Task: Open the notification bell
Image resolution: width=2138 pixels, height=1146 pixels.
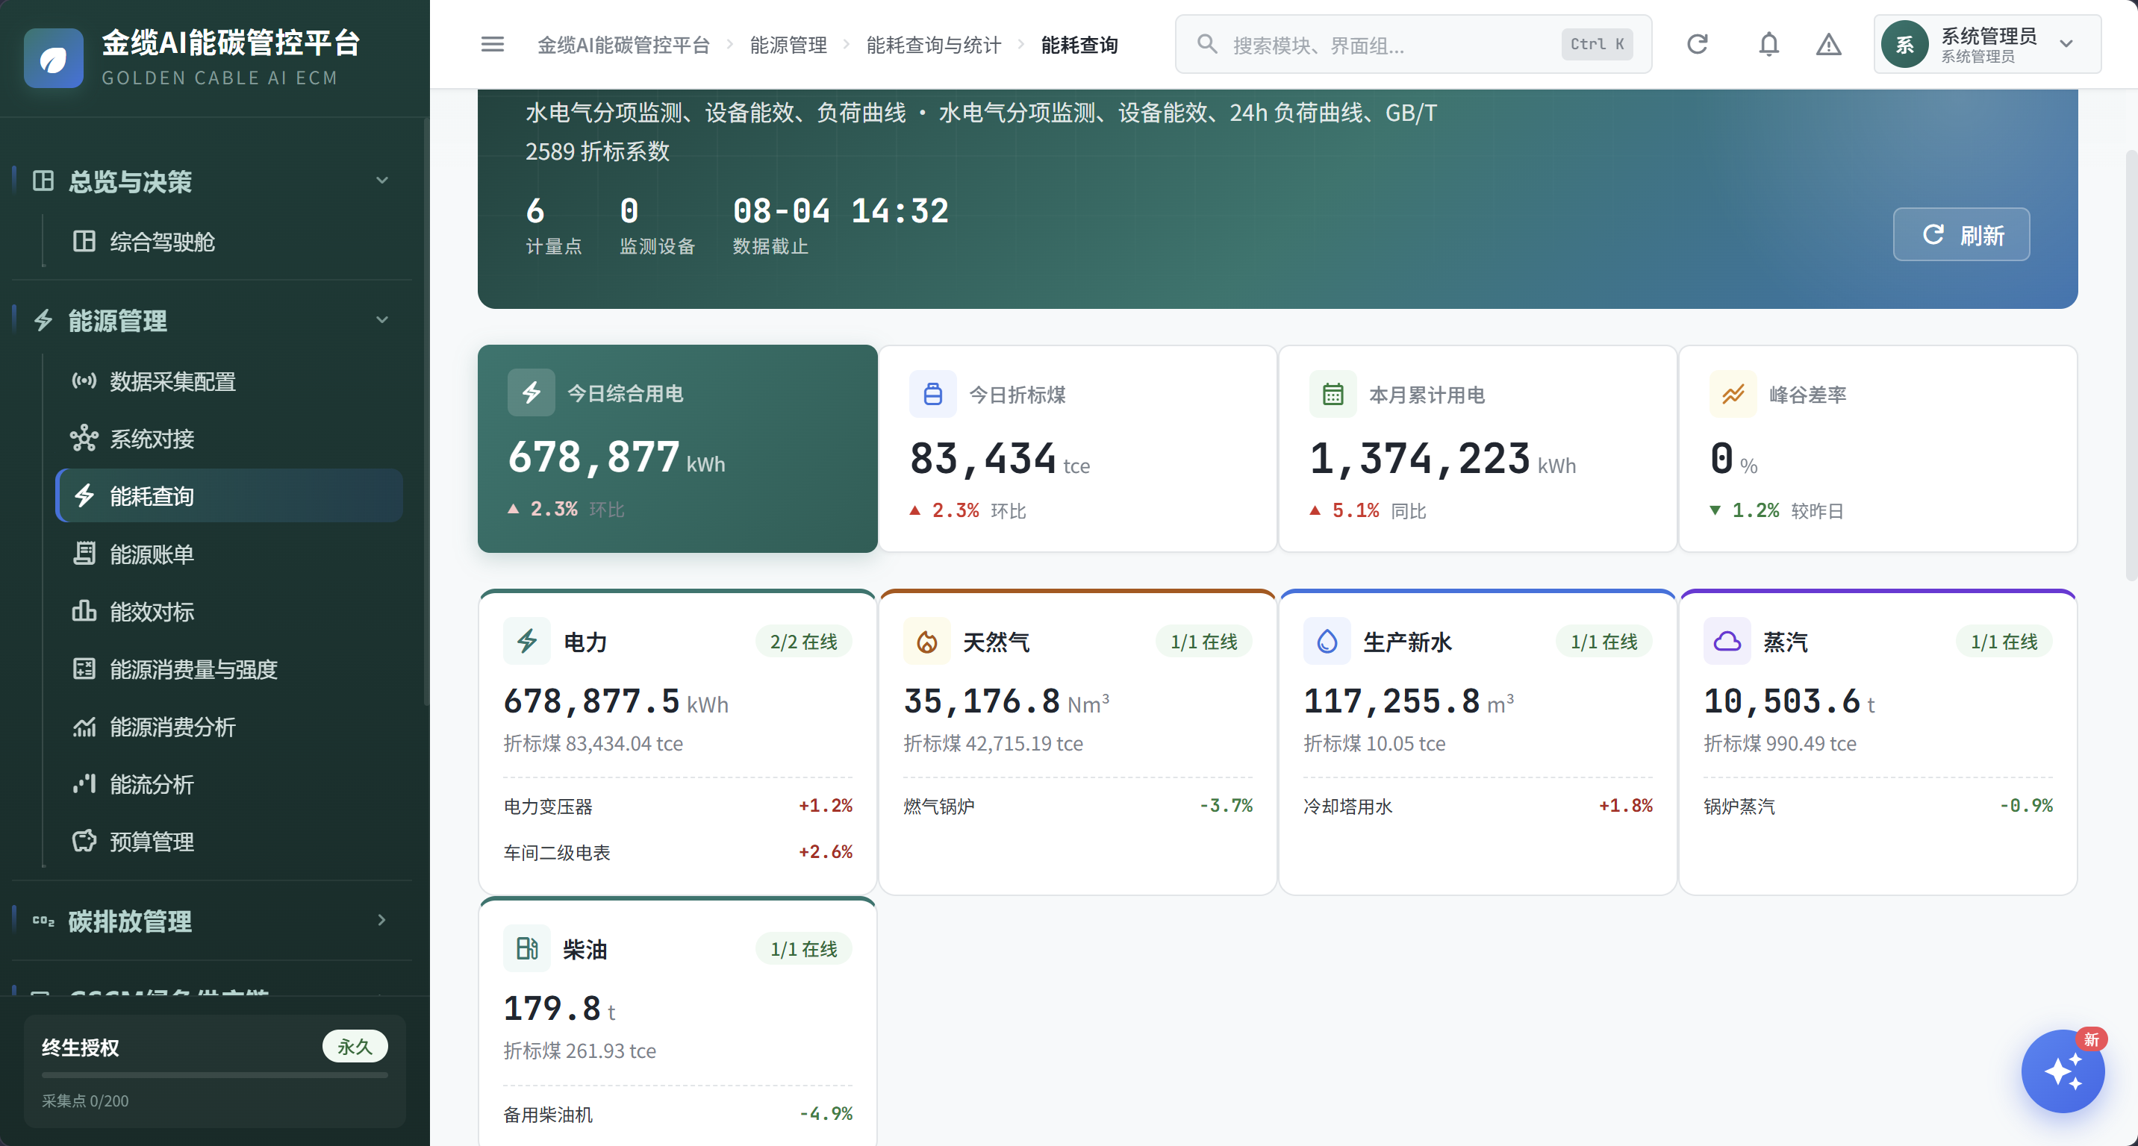Action: [x=1768, y=44]
